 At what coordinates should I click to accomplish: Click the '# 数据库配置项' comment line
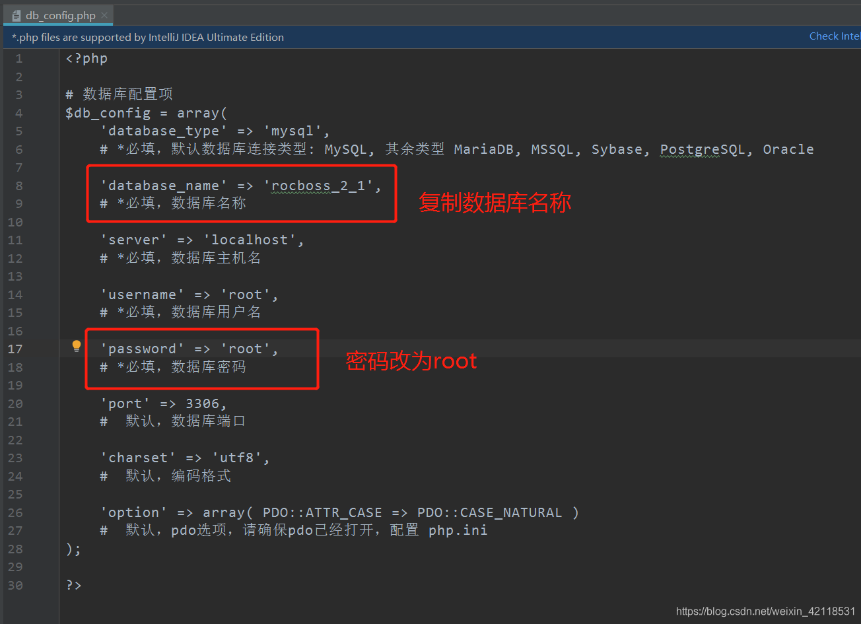pos(119,94)
